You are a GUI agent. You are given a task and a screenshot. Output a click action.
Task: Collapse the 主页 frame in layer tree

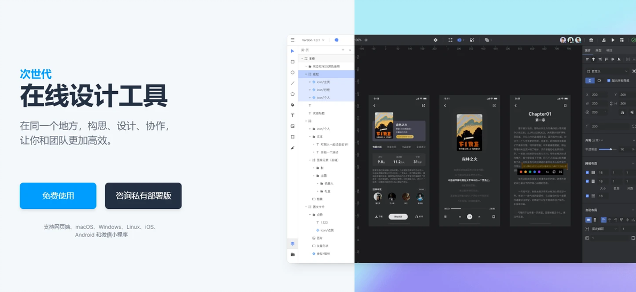point(302,59)
